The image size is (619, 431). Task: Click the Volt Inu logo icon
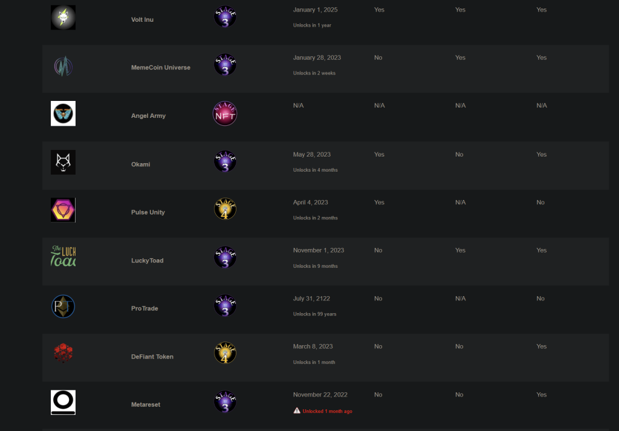pos(63,18)
